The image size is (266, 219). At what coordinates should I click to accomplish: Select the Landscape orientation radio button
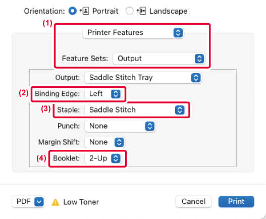129,11
